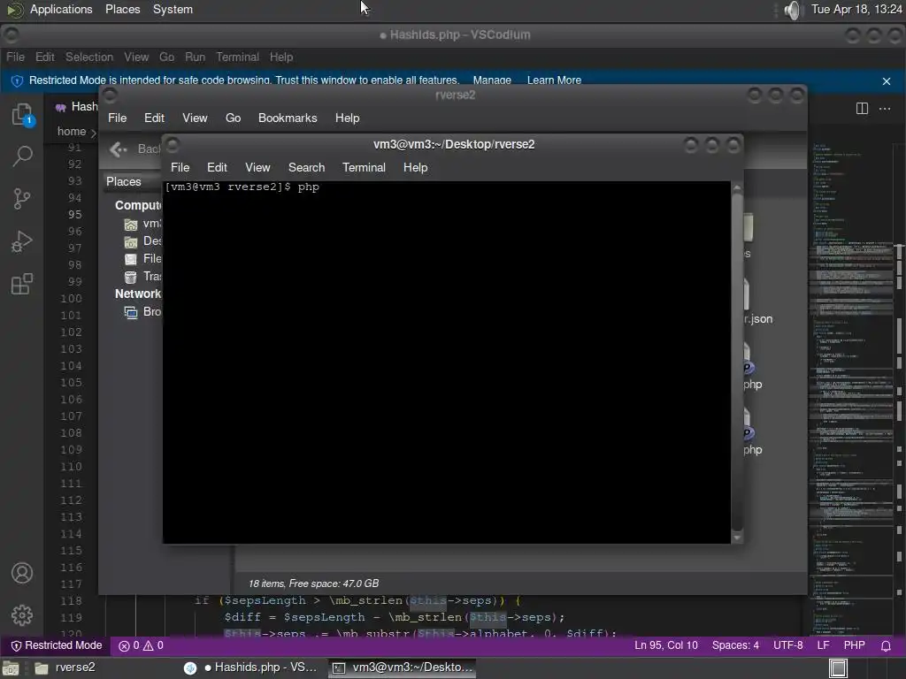Click the terminal scrollbar up arrow
This screenshot has width=906, height=679.
737,188
